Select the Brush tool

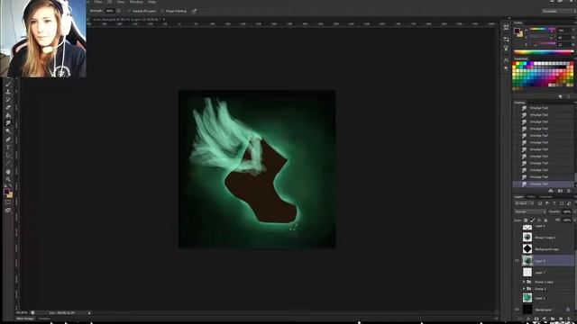pyautogui.click(x=8, y=84)
